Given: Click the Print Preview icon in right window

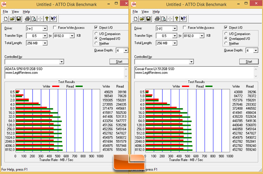Looking at the screenshot, I should (x=163, y=19).
